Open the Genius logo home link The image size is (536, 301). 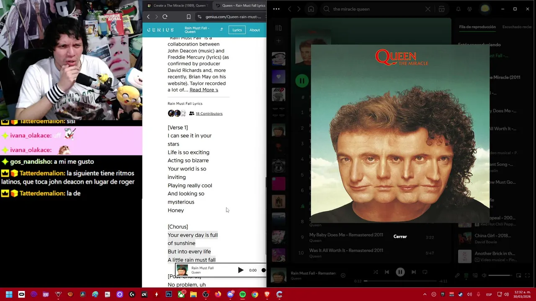160,30
